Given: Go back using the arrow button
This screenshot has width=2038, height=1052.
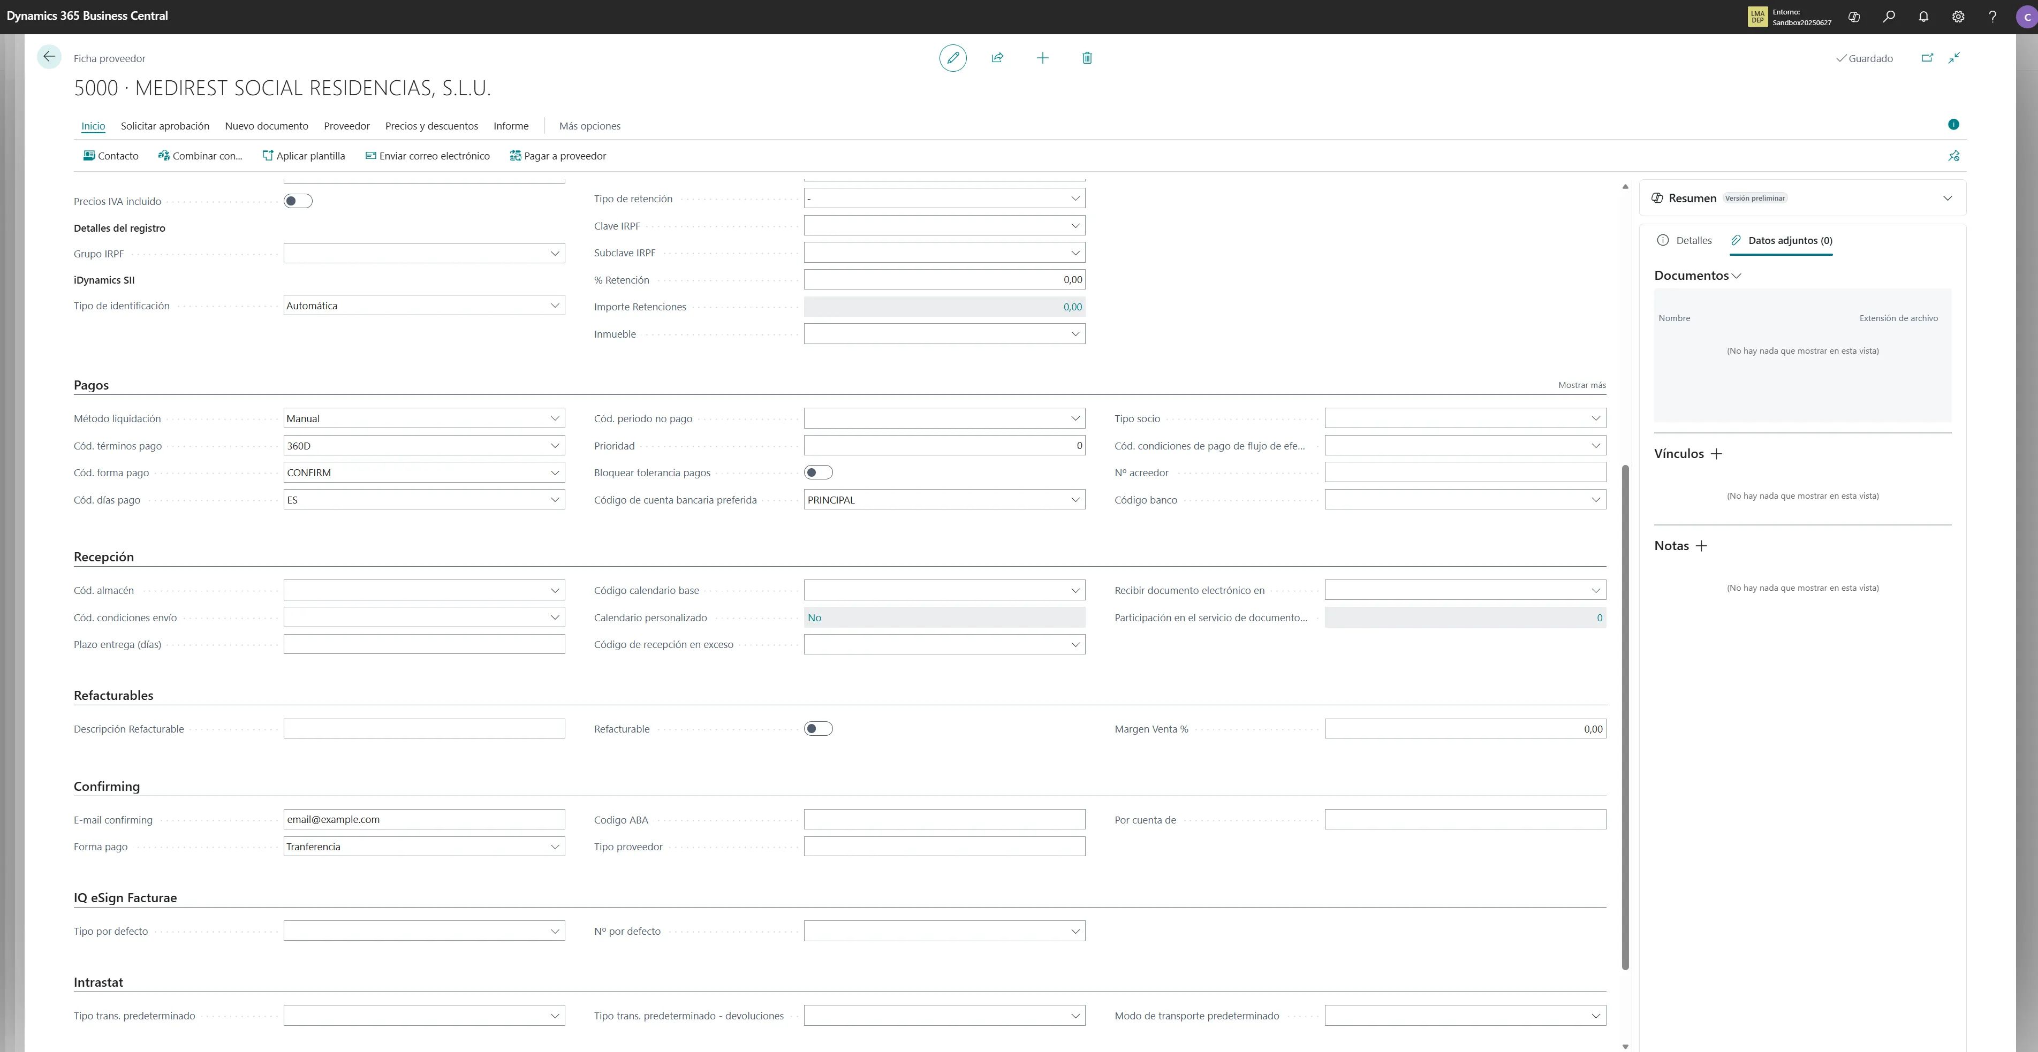Looking at the screenshot, I should point(49,57).
